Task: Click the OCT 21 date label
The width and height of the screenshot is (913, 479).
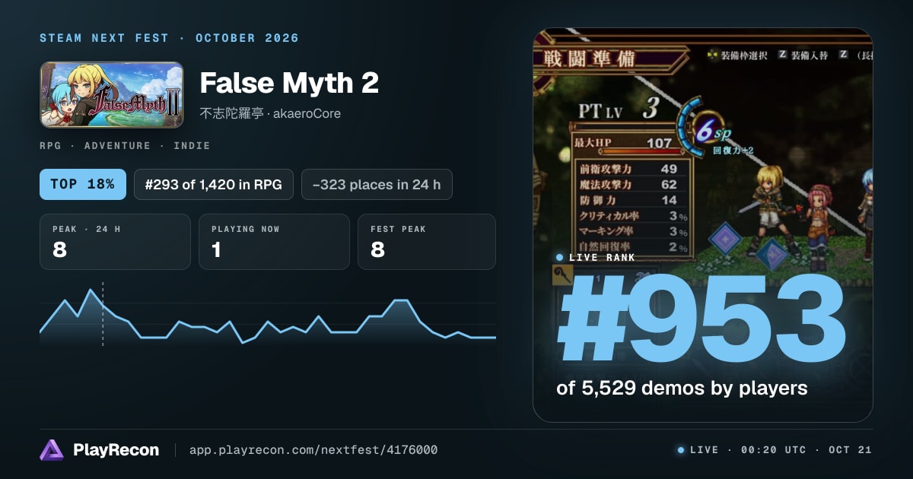Action: coord(851,450)
